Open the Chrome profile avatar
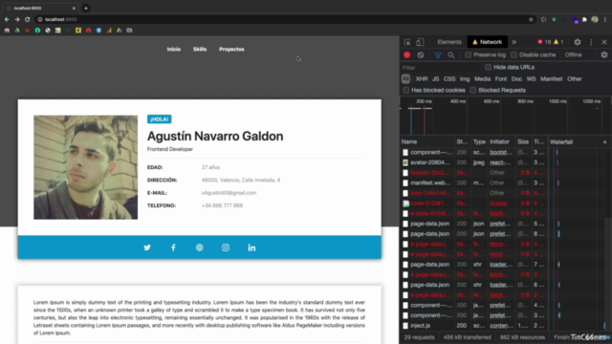Screen dimensions: 612x344 point(595,19)
